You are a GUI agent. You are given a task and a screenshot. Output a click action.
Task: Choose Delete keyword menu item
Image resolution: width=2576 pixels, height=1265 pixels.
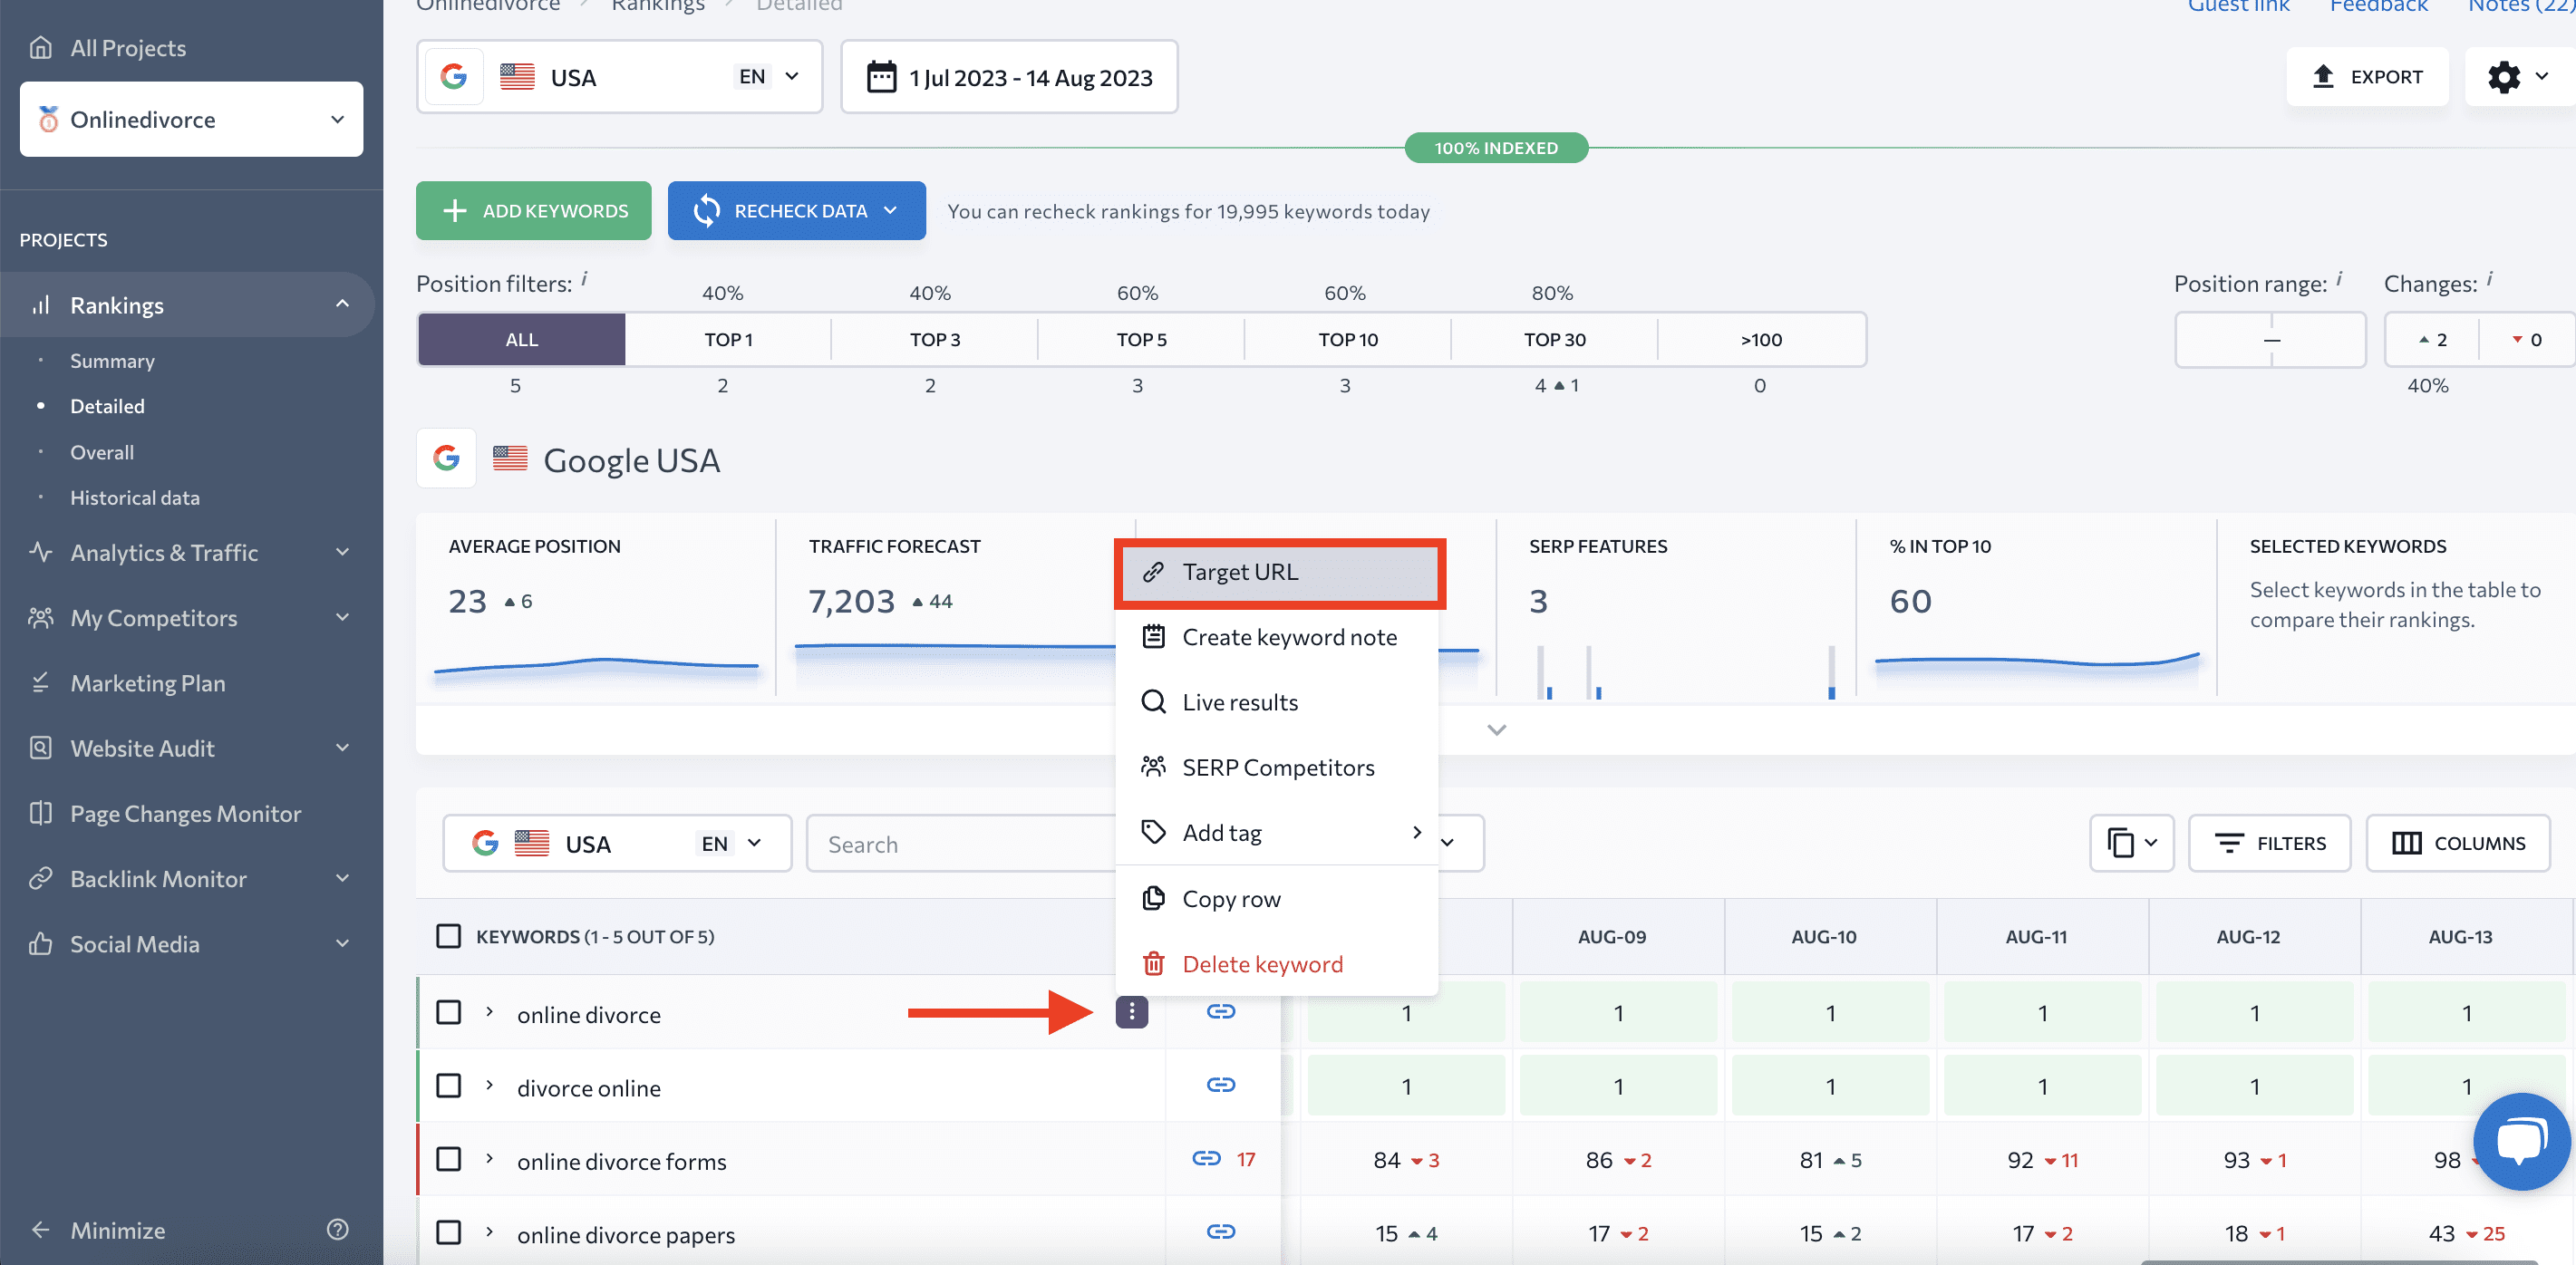point(1276,964)
